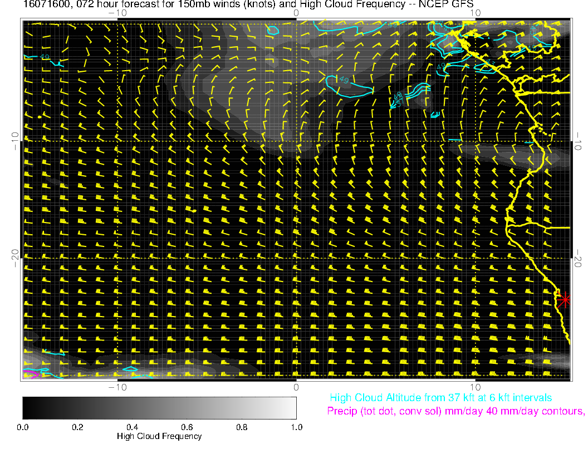Screen dimensions: 588x454
Task: Click the cyan '49' contour label at far left
Action: [45, 57]
